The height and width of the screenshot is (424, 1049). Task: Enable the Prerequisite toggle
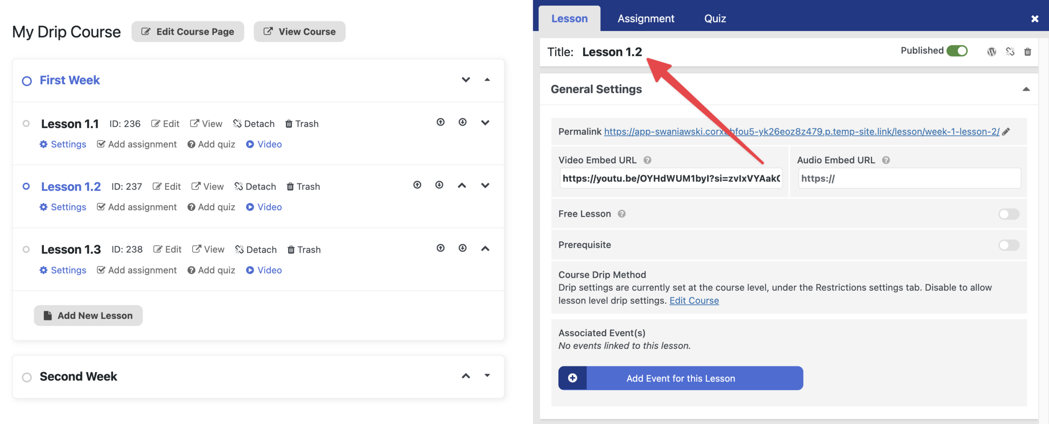point(1008,245)
